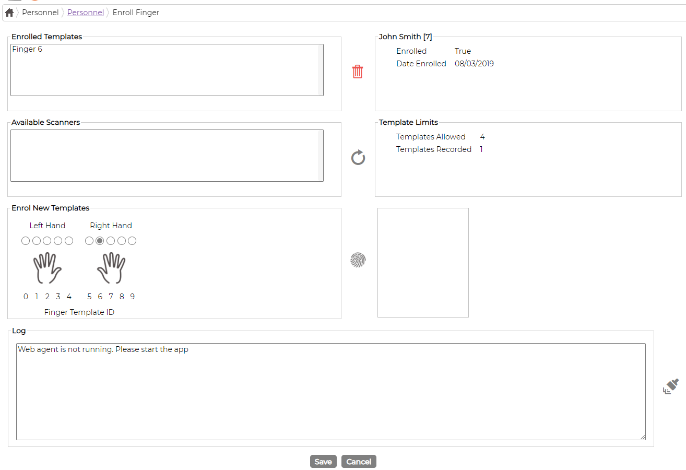Click inside the Log text area
The height and width of the screenshot is (470, 686).
(330, 392)
